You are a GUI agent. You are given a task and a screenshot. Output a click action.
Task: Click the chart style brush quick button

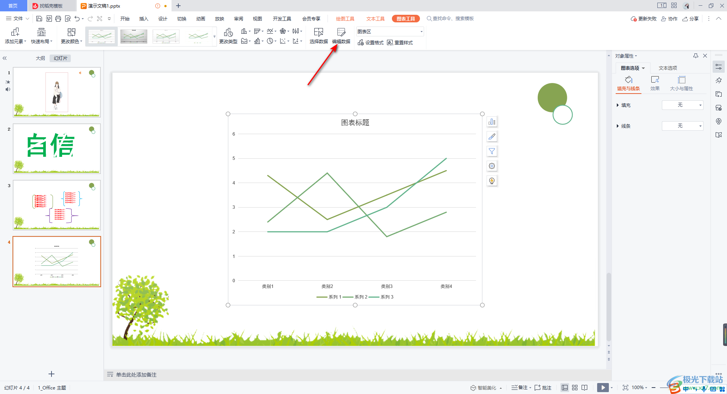click(x=492, y=136)
